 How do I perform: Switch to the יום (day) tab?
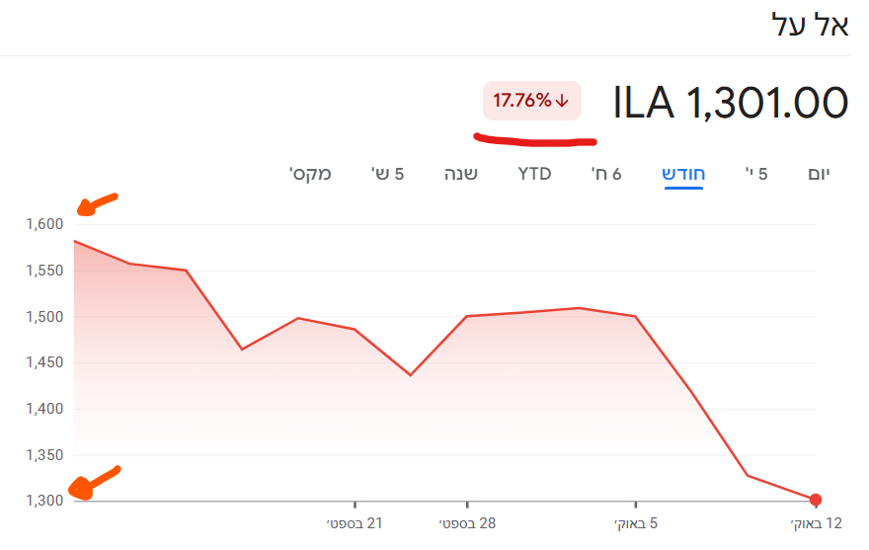tap(819, 175)
